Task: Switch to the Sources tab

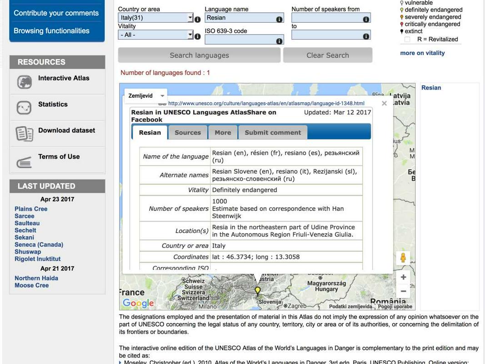Action: [x=188, y=132]
